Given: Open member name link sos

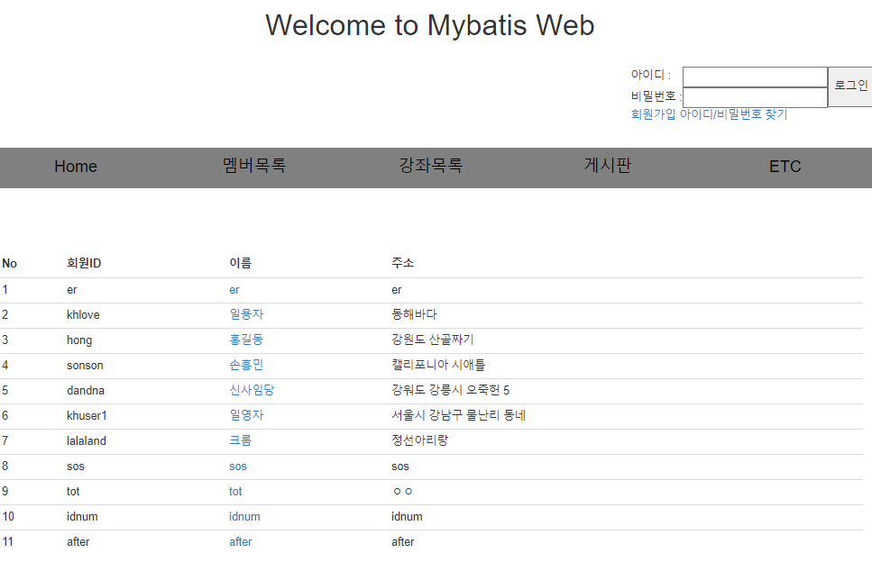Looking at the screenshot, I should click(238, 467).
